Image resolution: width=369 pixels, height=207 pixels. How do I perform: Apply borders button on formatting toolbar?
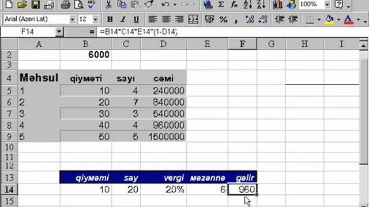[x=310, y=20]
